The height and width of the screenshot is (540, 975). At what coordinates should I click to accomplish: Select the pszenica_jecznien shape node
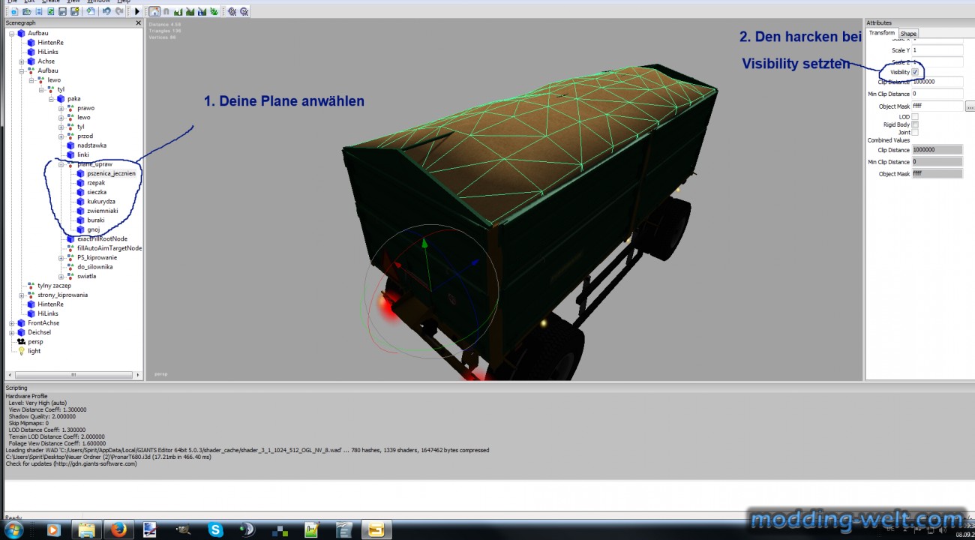point(112,173)
